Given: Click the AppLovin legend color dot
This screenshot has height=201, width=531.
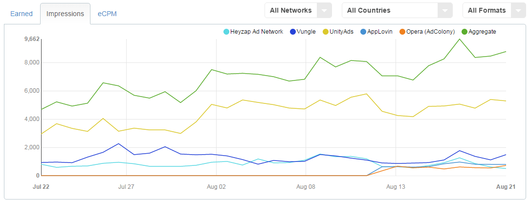Looking at the screenshot, I should (362, 32).
